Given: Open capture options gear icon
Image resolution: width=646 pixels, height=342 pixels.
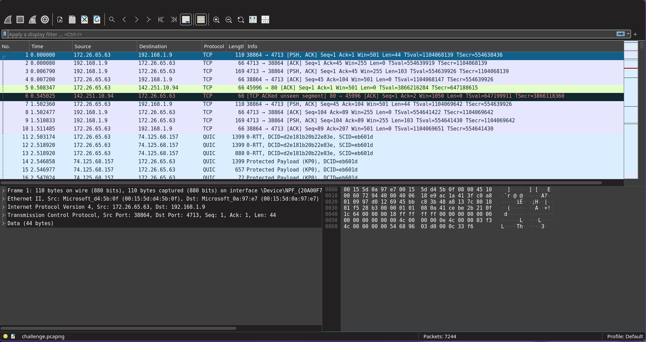Looking at the screenshot, I should [x=45, y=20].
